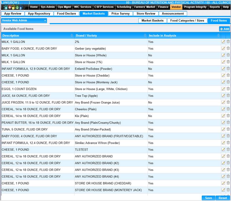The image size is (231, 201).
Task: Select the Store or House (Large, White, Chicken) cell
Action: tap(111, 89)
